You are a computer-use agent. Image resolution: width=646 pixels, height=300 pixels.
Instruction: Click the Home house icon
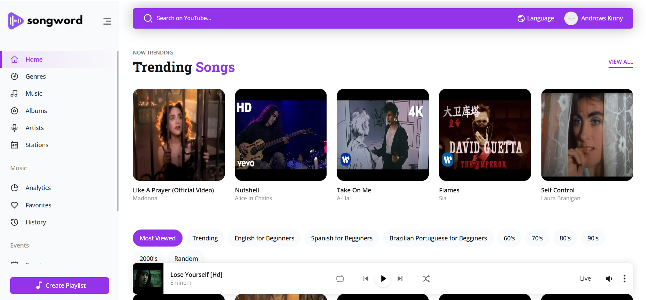coord(14,59)
